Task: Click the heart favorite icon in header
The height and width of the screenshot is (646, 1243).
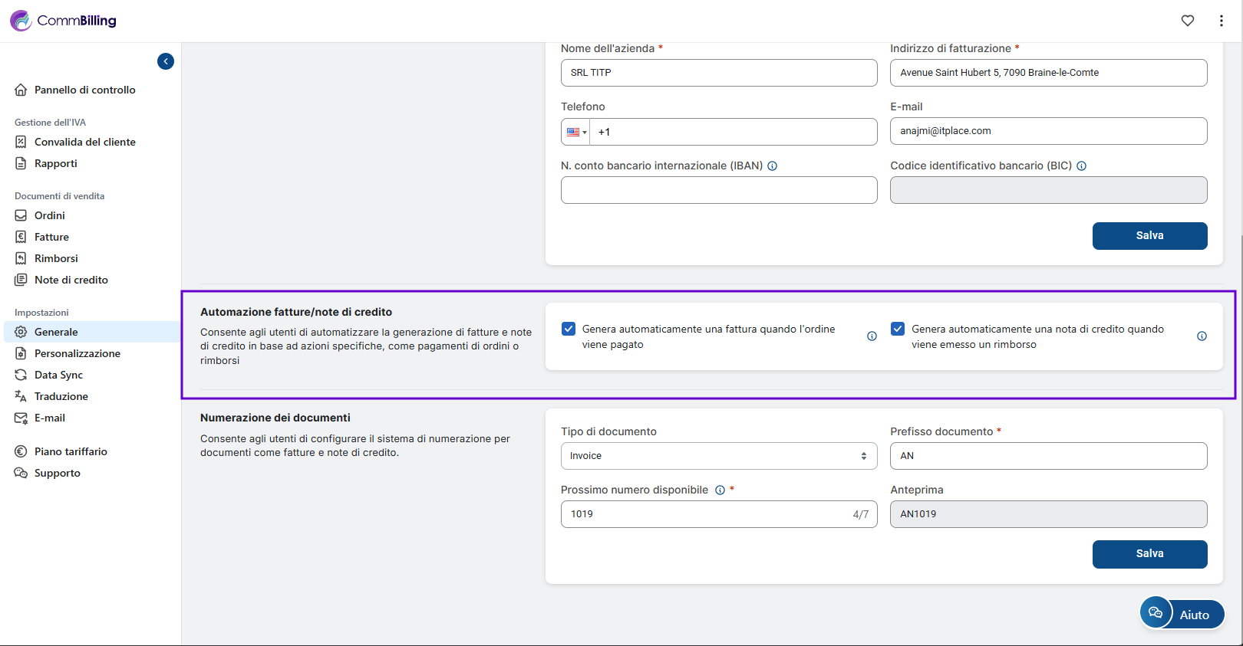Action: pos(1187,21)
